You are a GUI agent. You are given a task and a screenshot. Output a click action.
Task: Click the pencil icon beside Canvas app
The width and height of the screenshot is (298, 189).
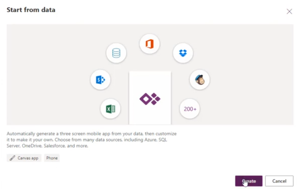(13, 158)
